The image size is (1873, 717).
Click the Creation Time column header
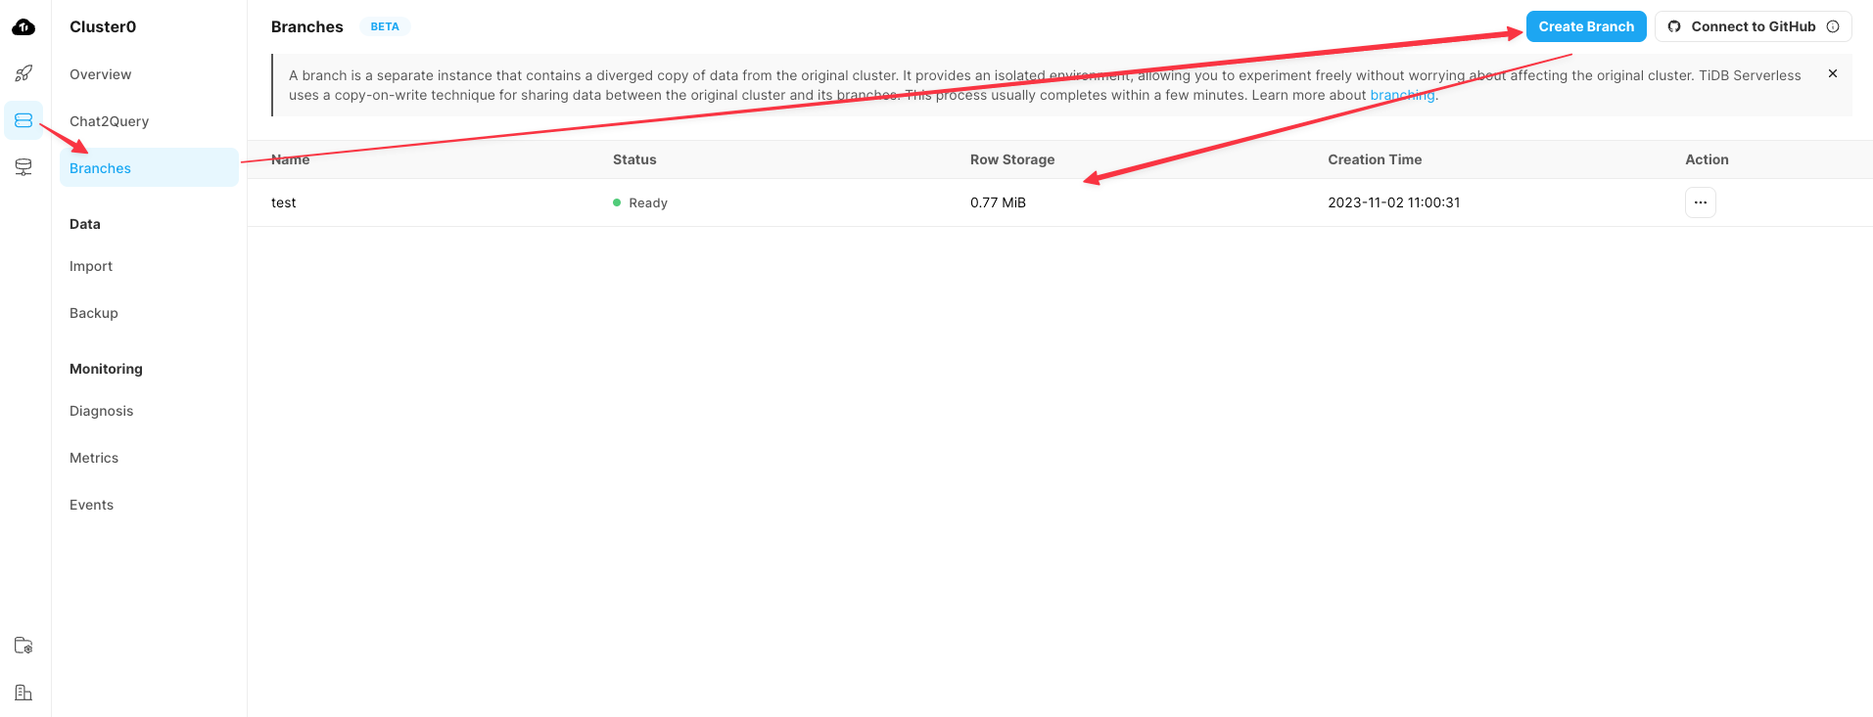tap(1375, 159)
